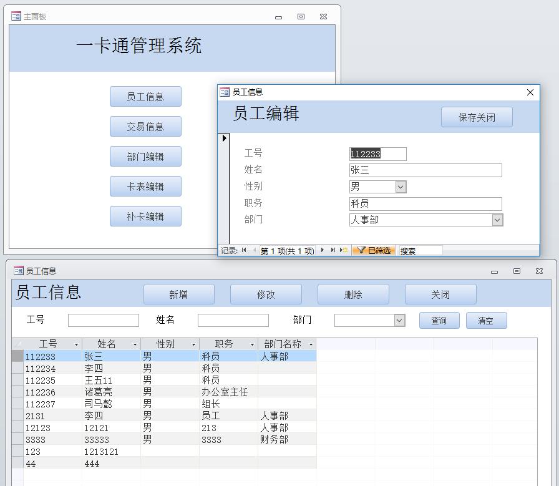Go to previous record in navigator
559x486 pixels.
(254, 250)
